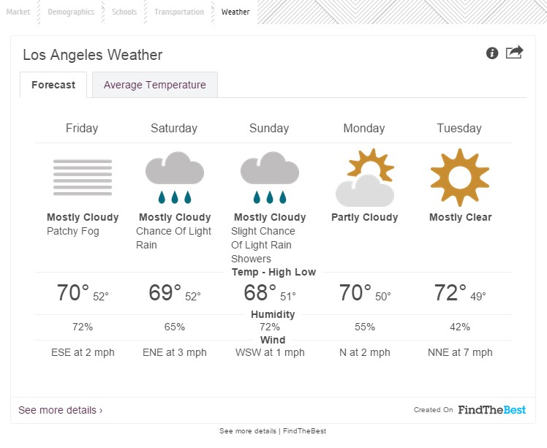The width and height of the screenshot is (547, 448).
Task: Click the FindTheBest logo
Action: click(x=491, y=410)
